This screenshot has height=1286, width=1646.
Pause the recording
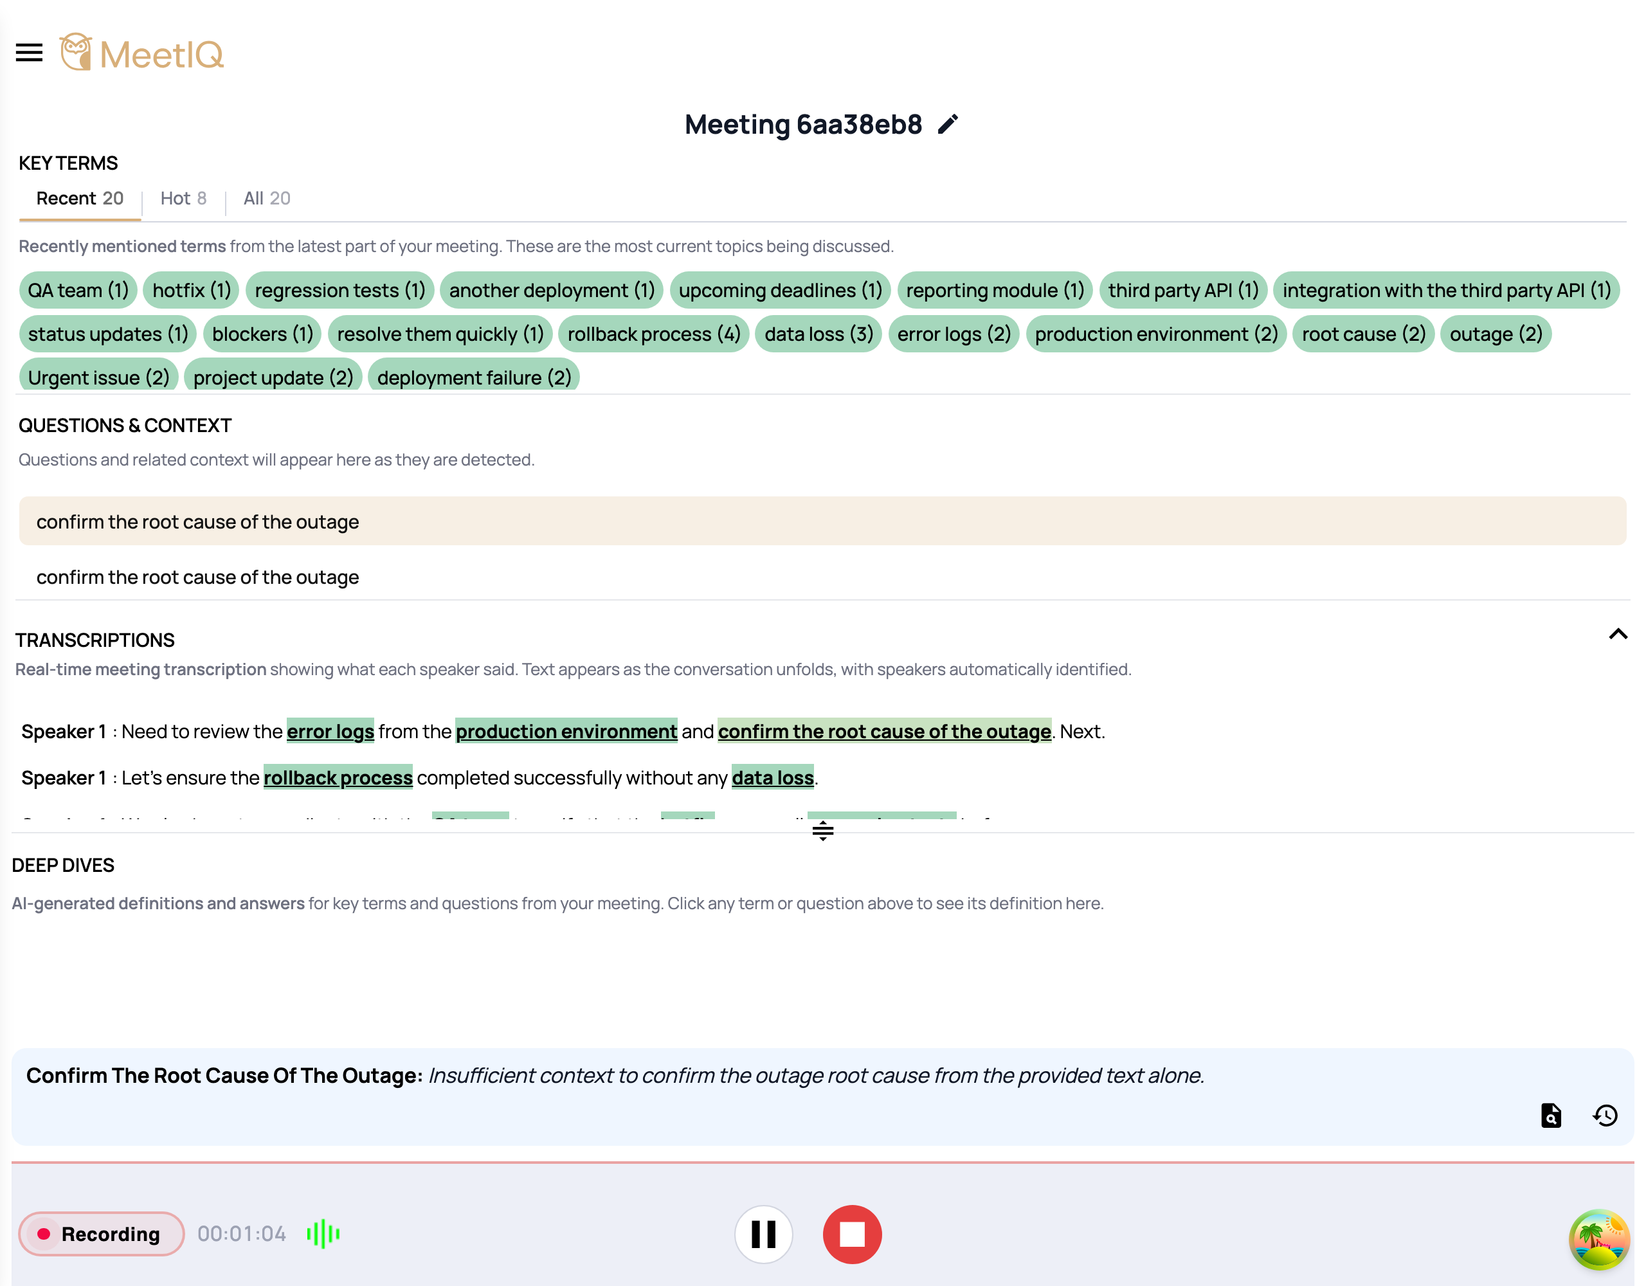763,1234
